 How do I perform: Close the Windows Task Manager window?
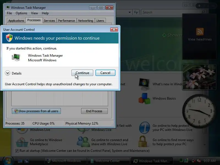[109, 8]
